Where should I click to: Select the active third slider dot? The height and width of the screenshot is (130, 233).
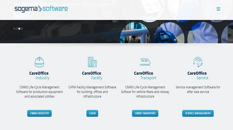pyautogui.click(x=19, y=29)
